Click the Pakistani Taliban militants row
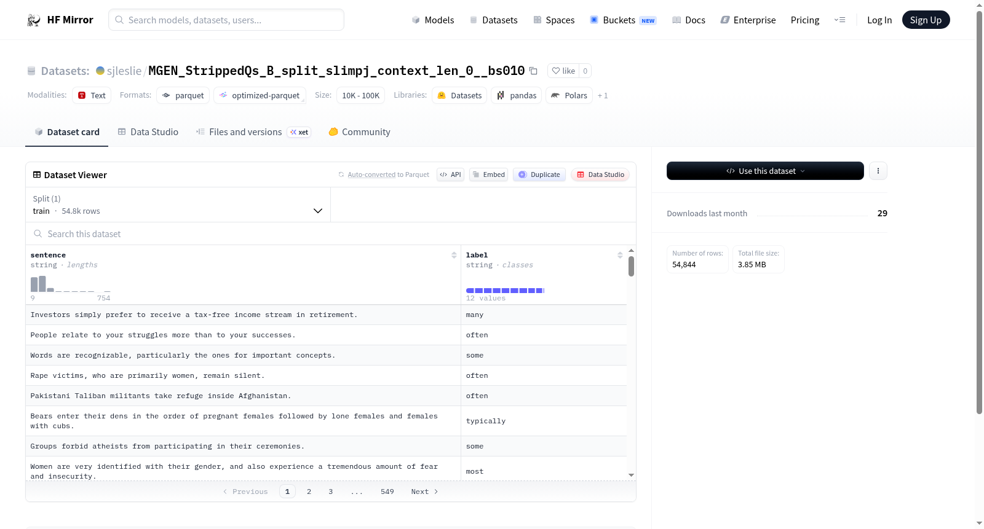This screenshot has width=984, height=529. tap(326, 396)
